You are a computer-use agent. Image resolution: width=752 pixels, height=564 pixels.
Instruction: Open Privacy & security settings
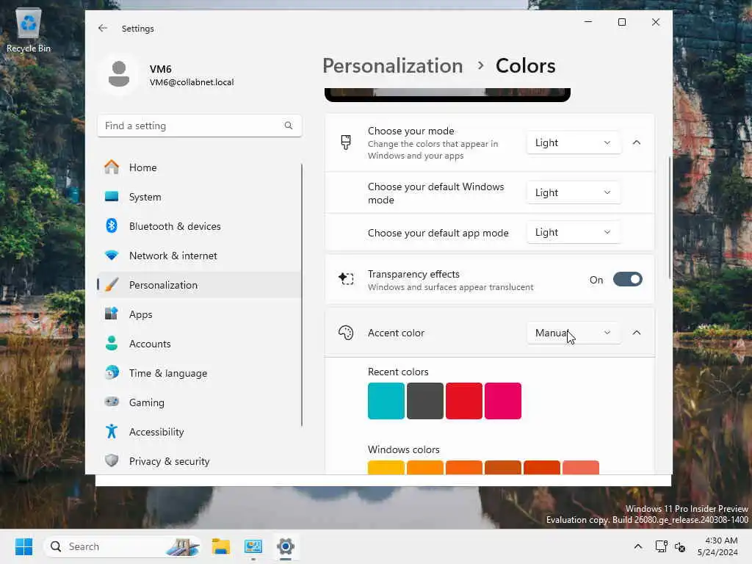(199, 461)
